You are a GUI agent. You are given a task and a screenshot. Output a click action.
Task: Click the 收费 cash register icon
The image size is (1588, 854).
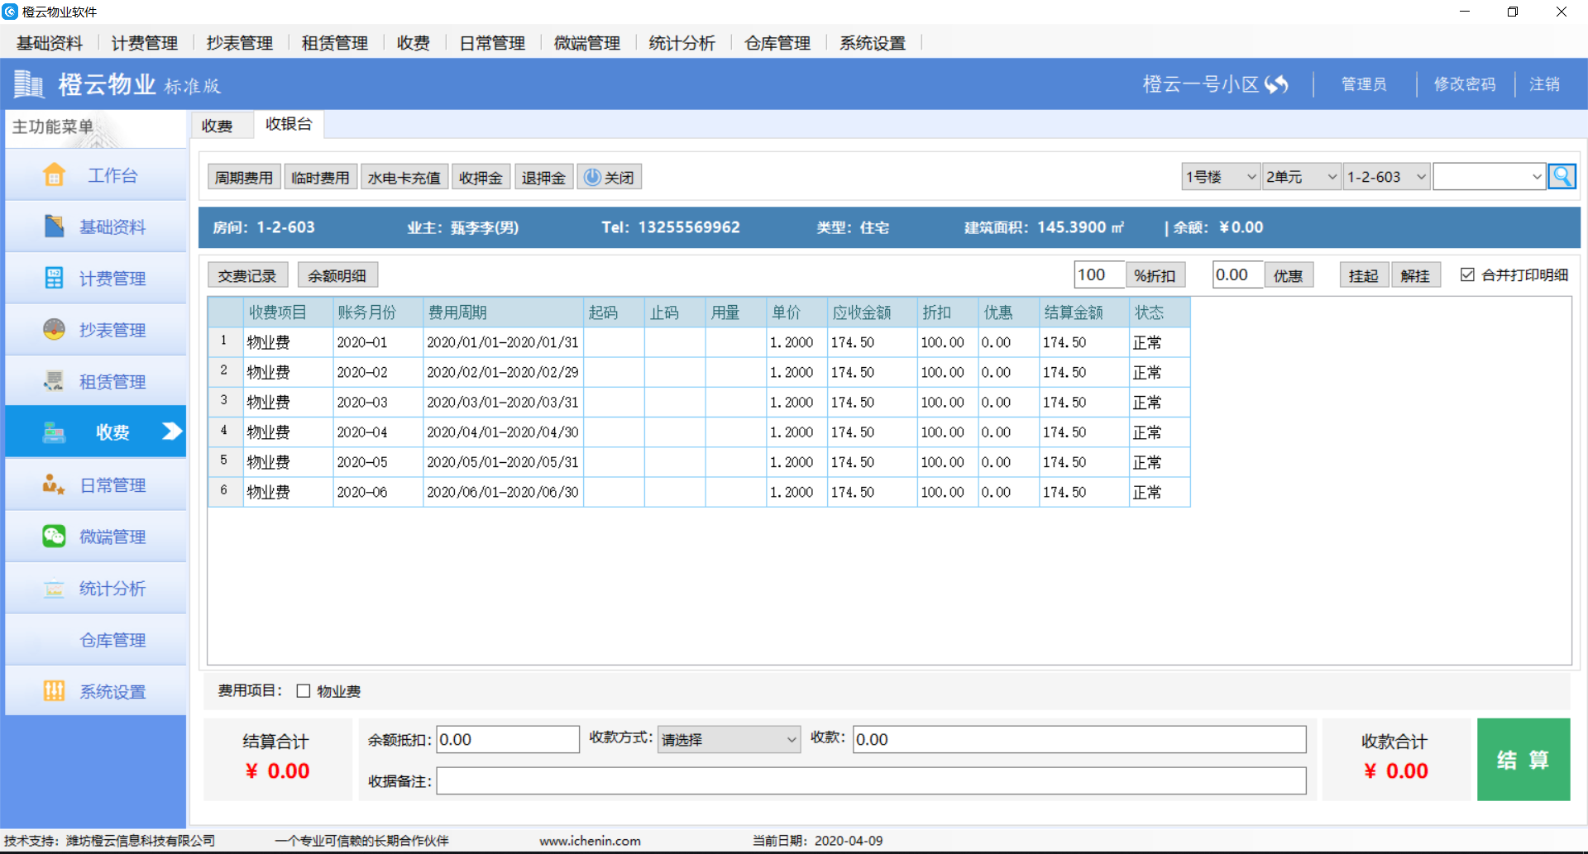[x=54, y=432]
